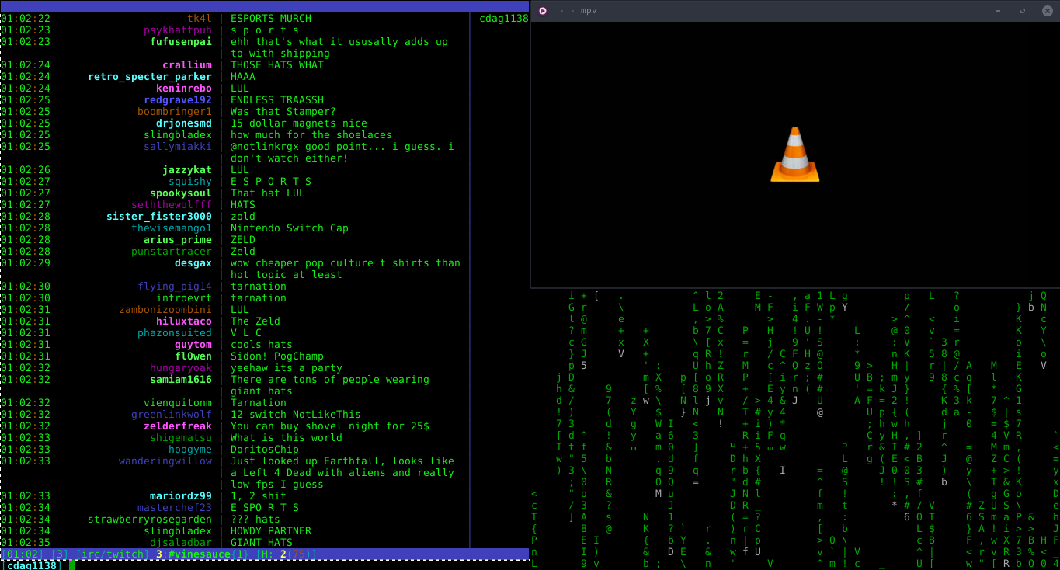Click message 'THOSE HATS WHAT'
This screenshot has height=570, width=1060.
point(277,65)
